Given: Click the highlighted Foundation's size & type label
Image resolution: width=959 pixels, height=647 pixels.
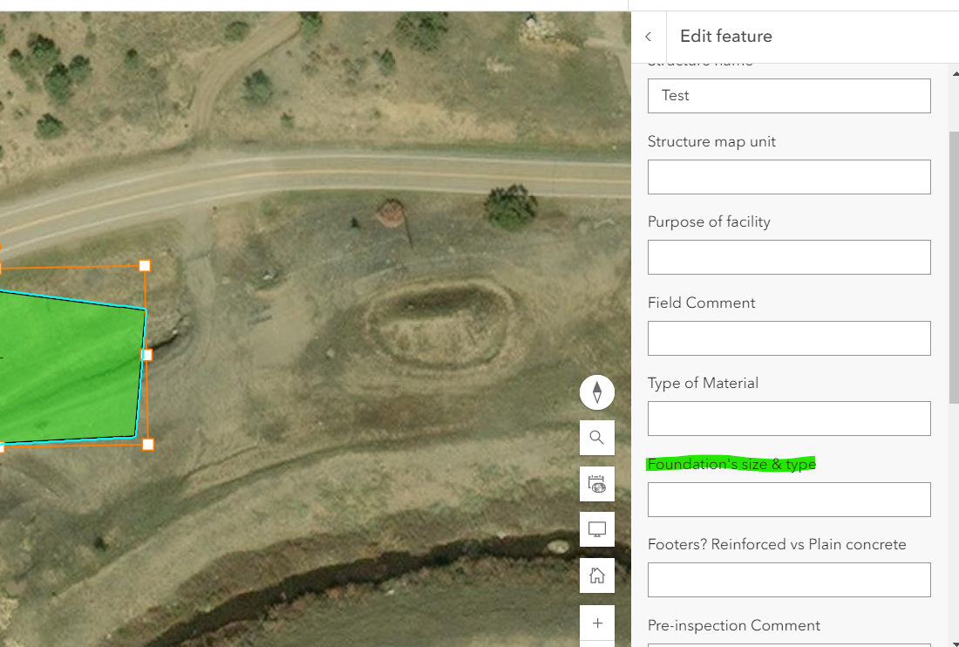Looking at the screenshot, I should 731,464.
